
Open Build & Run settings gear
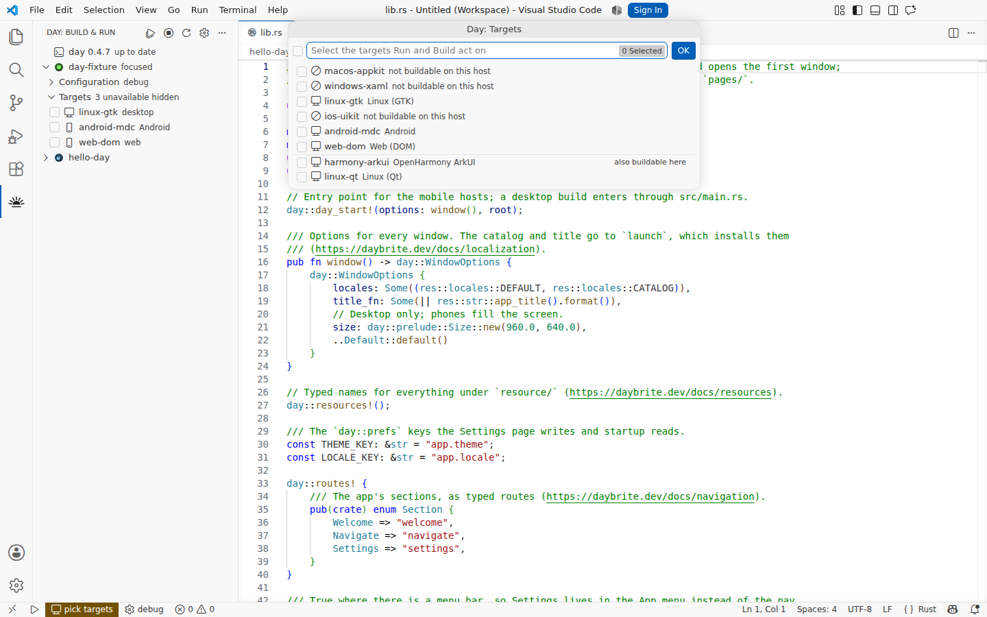[204, 33]
